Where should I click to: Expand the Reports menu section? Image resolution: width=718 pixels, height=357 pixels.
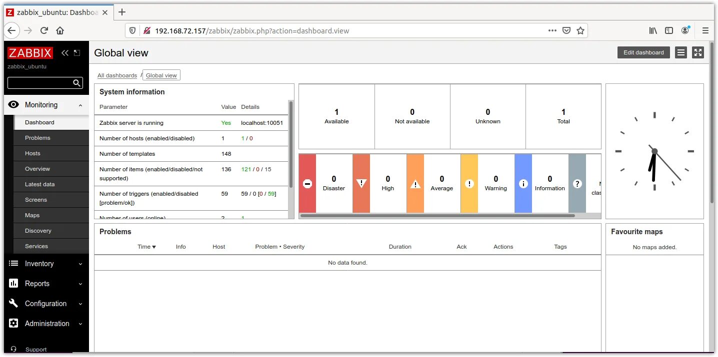80,284
